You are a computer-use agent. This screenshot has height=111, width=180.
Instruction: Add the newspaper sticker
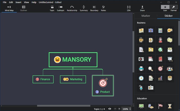pyautogui.click(x=151, y=59)
